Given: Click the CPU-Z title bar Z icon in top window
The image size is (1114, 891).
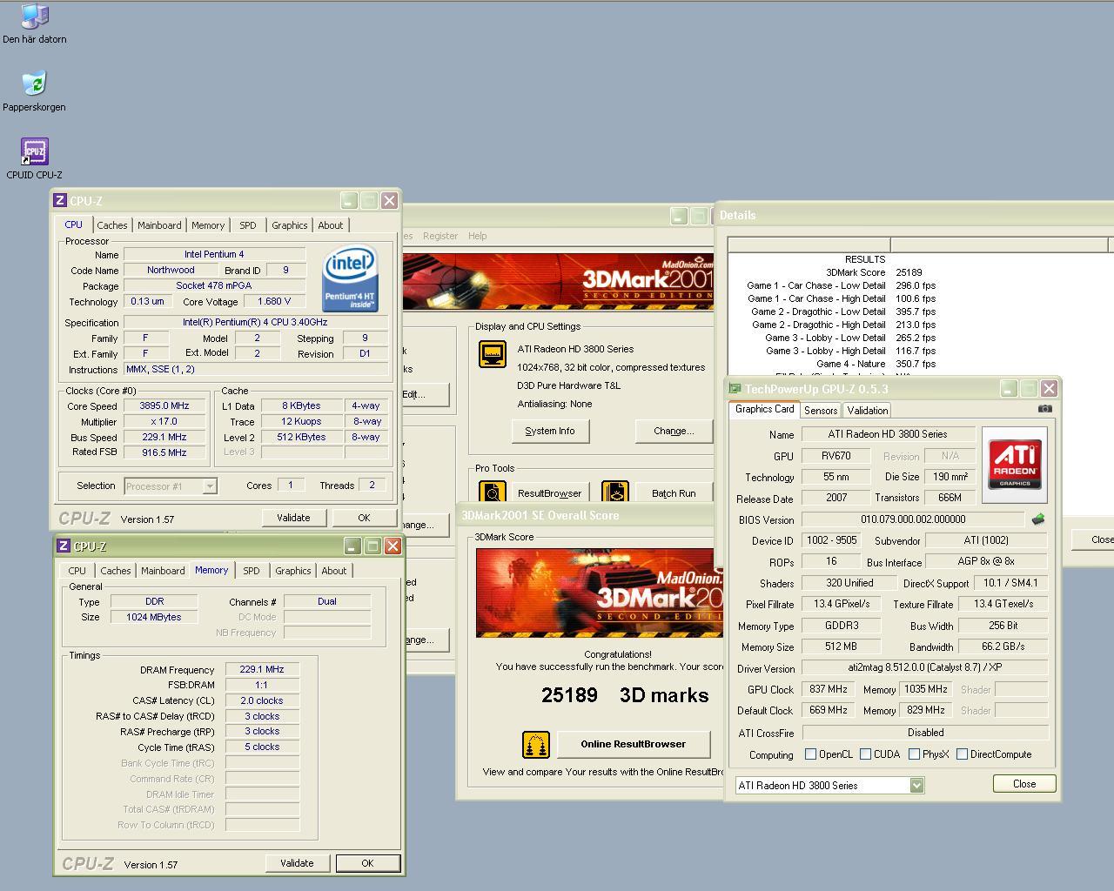Looking at the screenshot, I should 60,200.
